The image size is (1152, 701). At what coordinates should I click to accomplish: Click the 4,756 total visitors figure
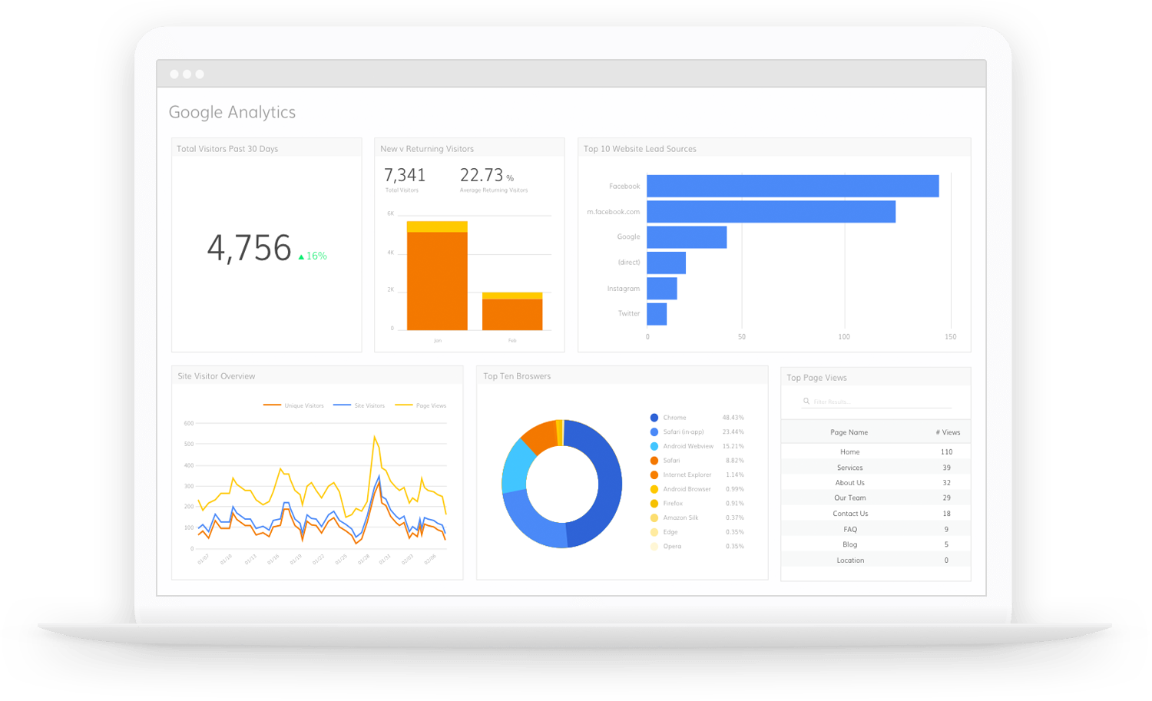249,248
